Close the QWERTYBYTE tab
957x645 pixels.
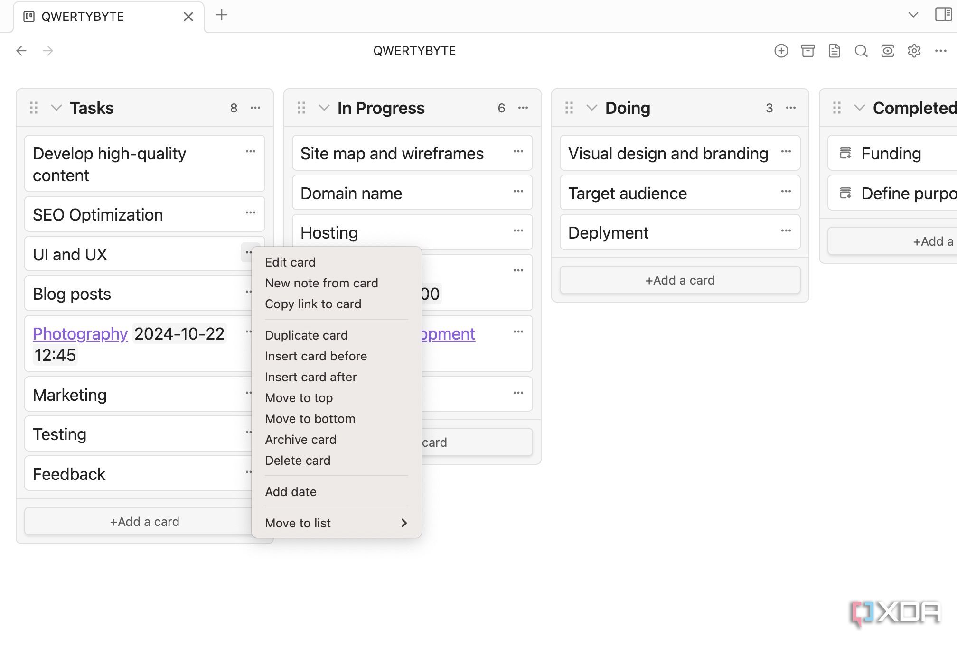(188, 17)
